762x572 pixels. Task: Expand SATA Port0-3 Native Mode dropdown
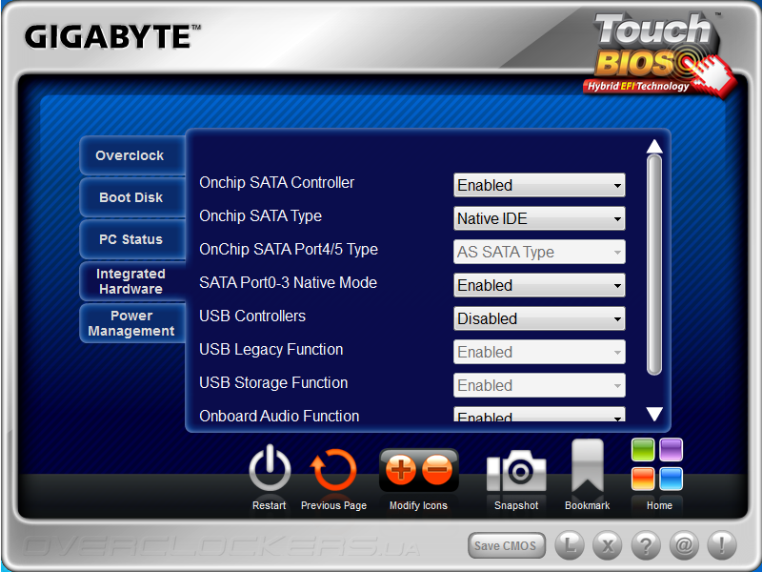[x=539, y=285]
